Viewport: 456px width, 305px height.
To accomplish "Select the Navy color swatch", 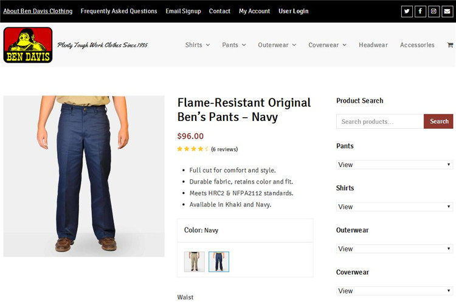I will click(x=219, y=262).
